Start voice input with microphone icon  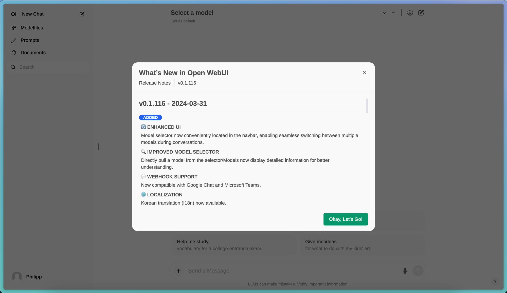point(405,271)
